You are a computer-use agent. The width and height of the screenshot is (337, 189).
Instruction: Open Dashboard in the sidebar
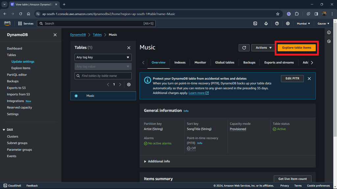14,49
